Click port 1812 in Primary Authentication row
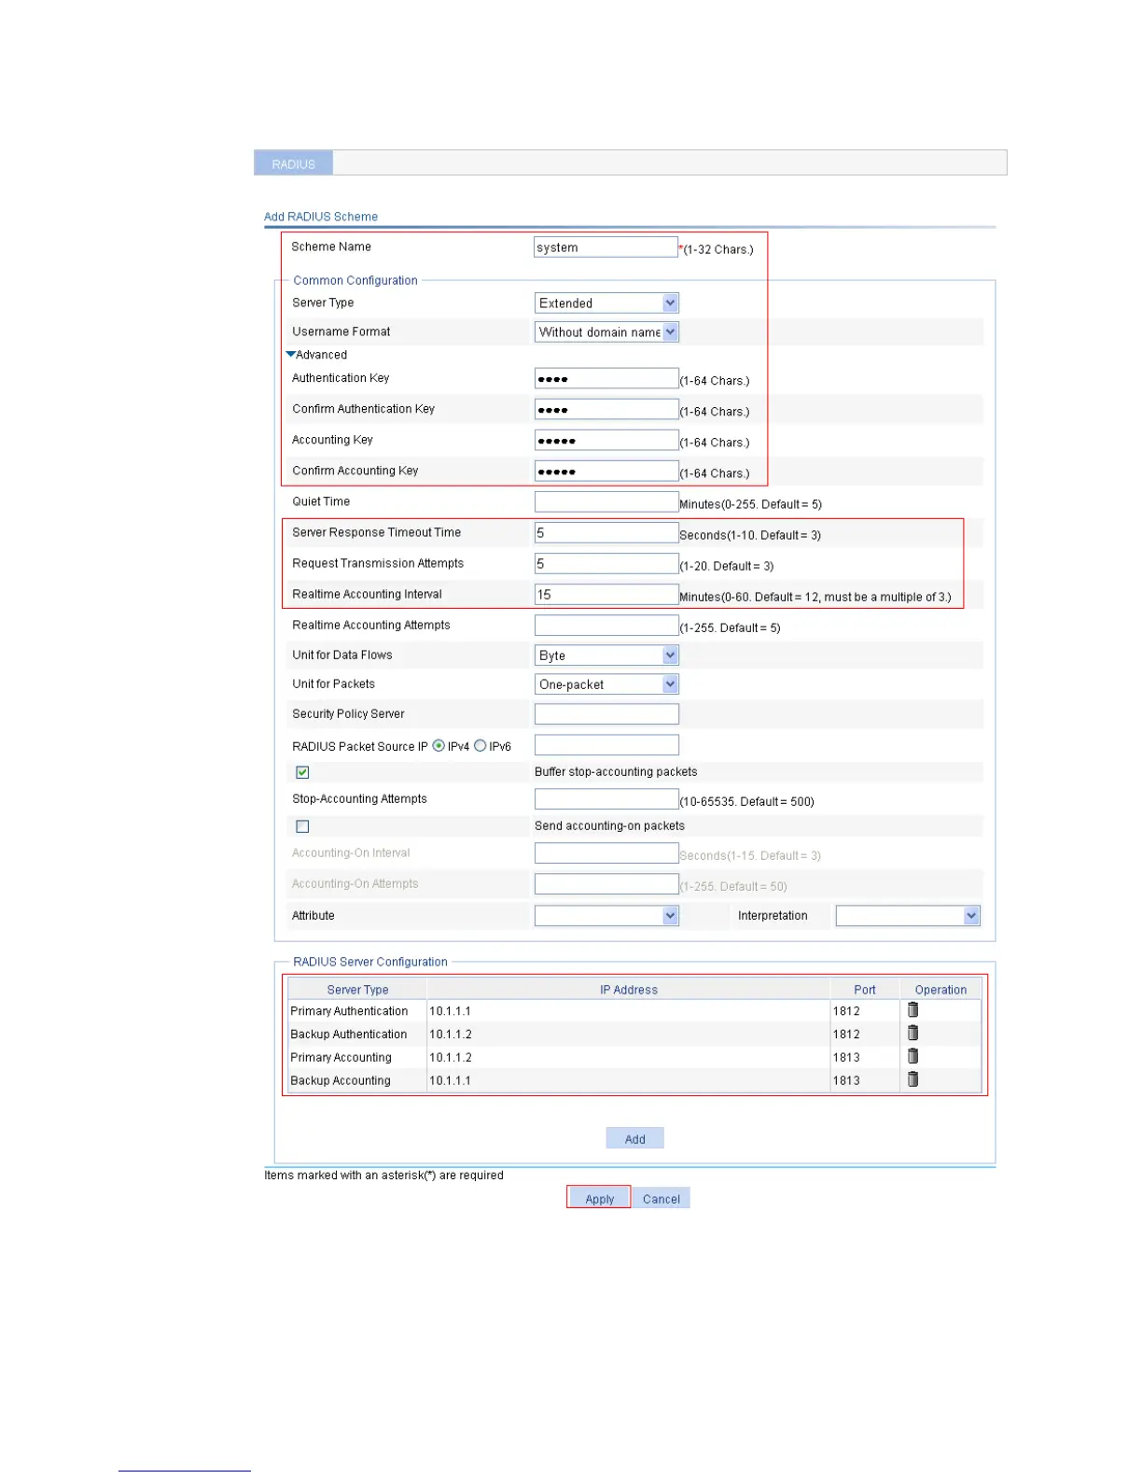This screenshot has width=1142, height=1479. 846,1011
